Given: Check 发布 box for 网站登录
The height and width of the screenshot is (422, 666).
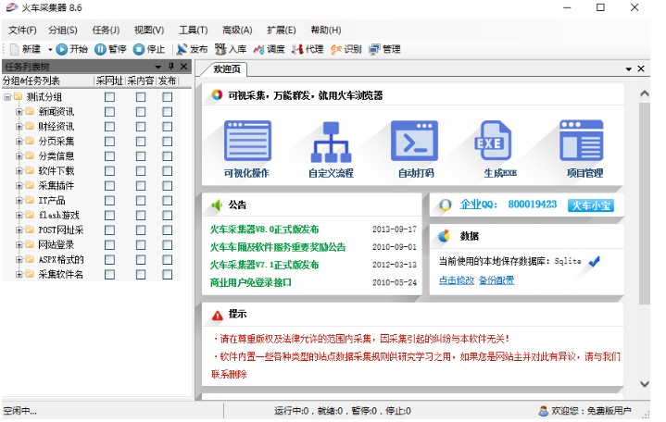Looking at the screenshot, I should tap(168, 245).
